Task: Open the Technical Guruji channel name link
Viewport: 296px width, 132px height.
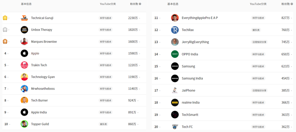Action: [x=42, y=18]
